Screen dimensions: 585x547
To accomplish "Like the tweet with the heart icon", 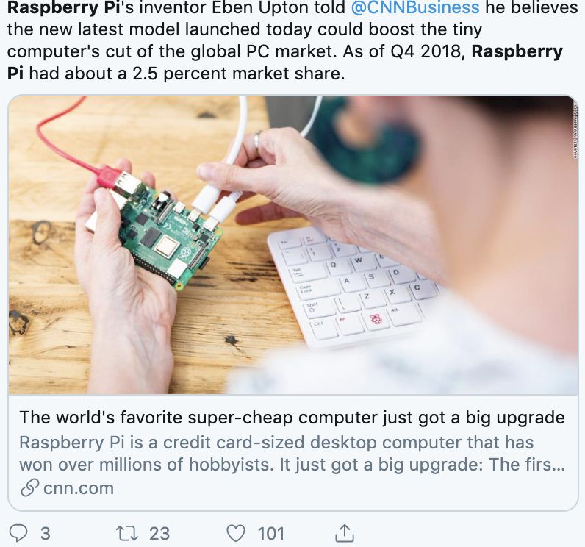I will pyautogui.click(x=235, y=532).
